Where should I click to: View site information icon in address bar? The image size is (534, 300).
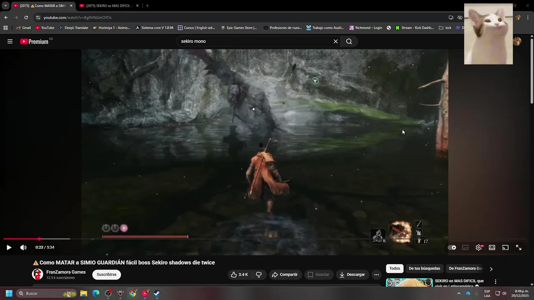point(38,17)
